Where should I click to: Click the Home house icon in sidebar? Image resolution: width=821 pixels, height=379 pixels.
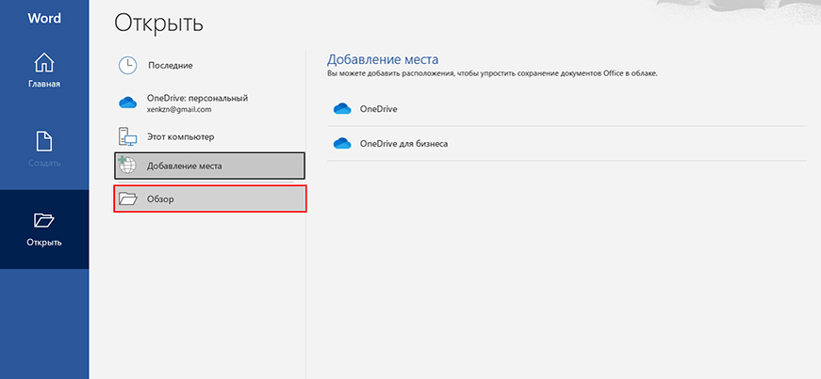click(x=44, y=63)
